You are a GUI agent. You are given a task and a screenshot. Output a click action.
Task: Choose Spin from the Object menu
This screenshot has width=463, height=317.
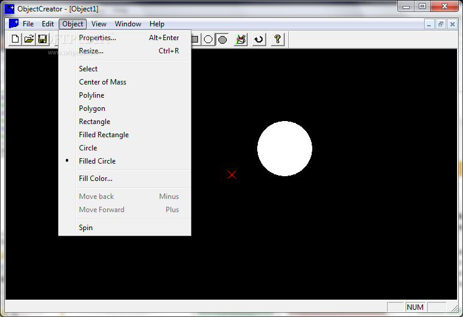(124, 228)
